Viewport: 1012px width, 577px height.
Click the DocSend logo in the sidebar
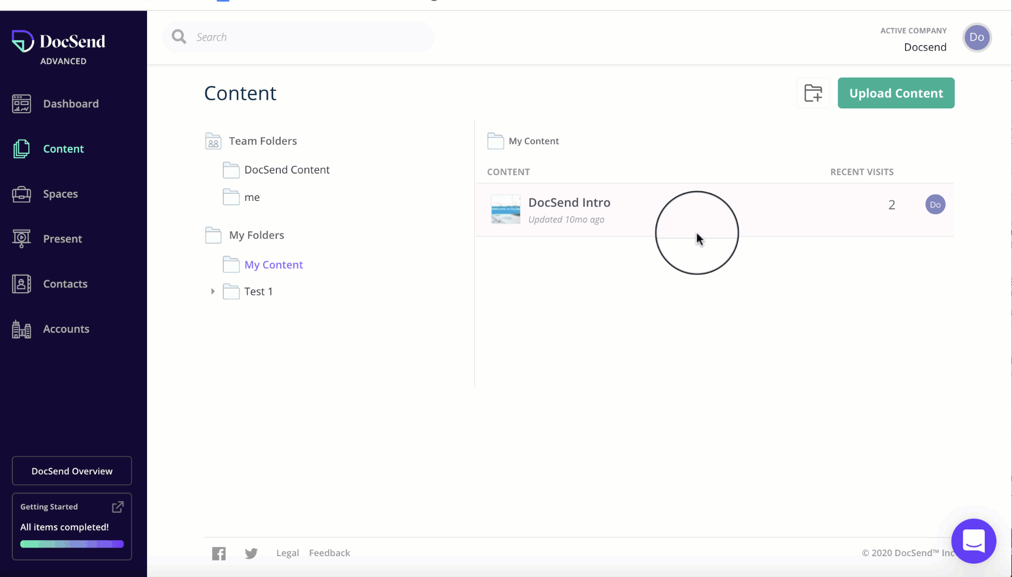[x=59, y=41]
